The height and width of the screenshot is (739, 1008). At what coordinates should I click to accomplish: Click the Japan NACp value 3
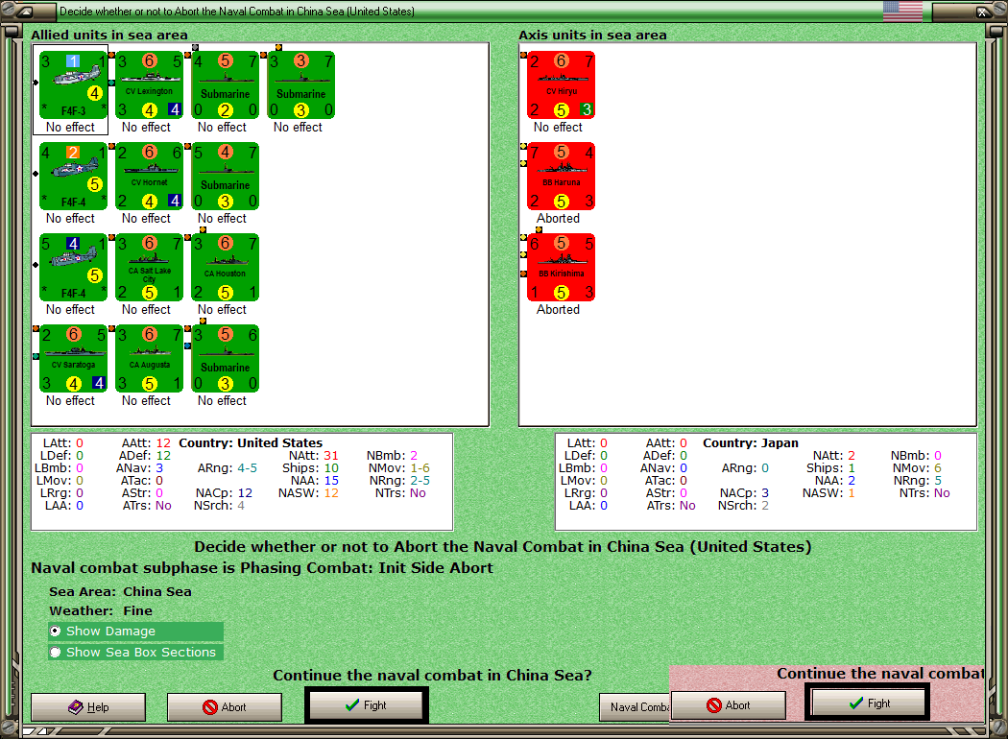(765, 493)
